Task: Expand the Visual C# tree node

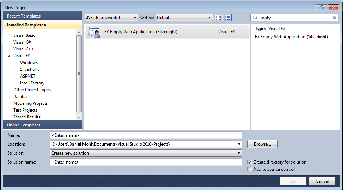Action: tap(9, 42)
